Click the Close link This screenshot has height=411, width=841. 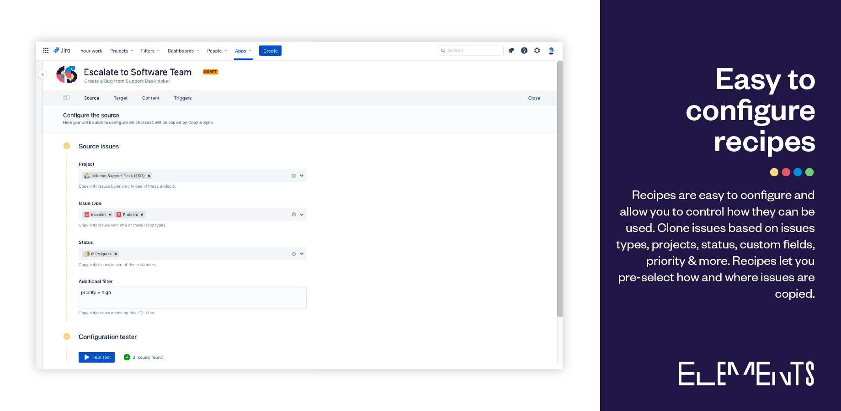click(x=534, y=98)
